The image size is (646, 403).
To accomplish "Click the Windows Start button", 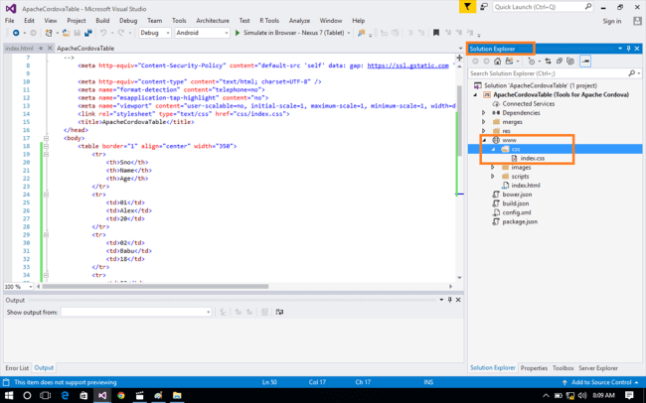I will 8,395.
